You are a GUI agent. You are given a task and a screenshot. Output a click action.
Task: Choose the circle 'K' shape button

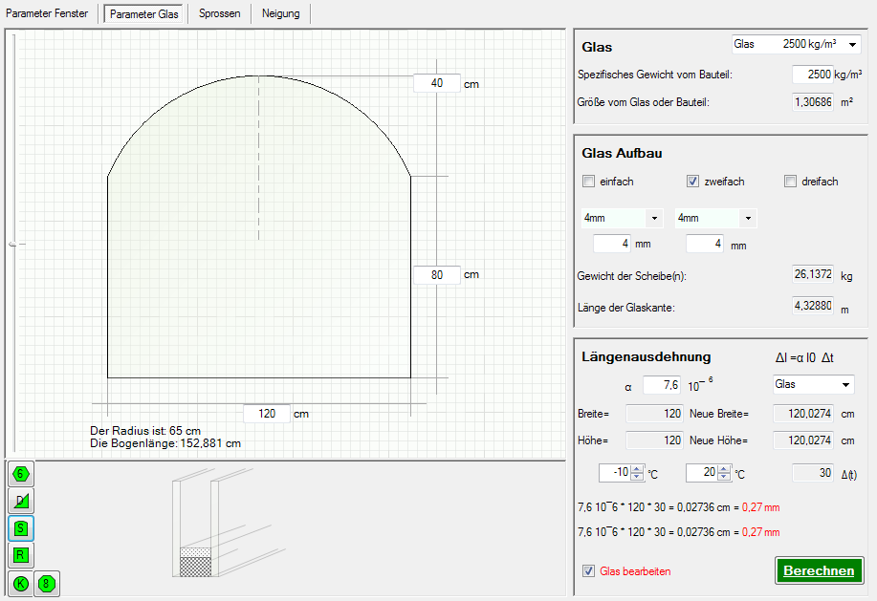(20, 583)
